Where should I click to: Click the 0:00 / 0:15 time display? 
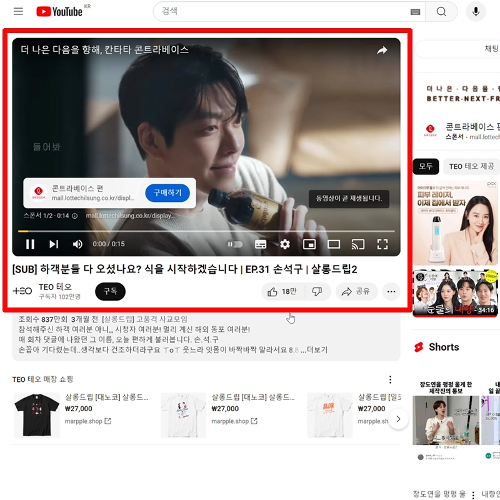[108, 244]
